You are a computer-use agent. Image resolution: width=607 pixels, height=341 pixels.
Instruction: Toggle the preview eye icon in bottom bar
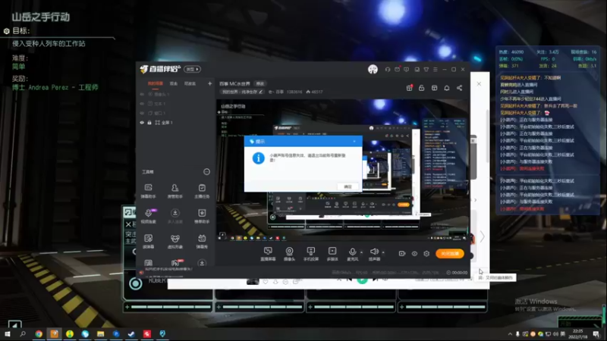click(x=414, y=254)
